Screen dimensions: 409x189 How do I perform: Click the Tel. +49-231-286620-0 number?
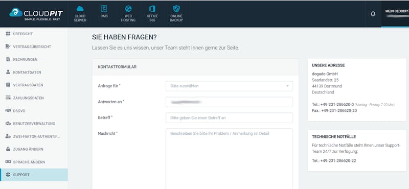click(337, 105)
